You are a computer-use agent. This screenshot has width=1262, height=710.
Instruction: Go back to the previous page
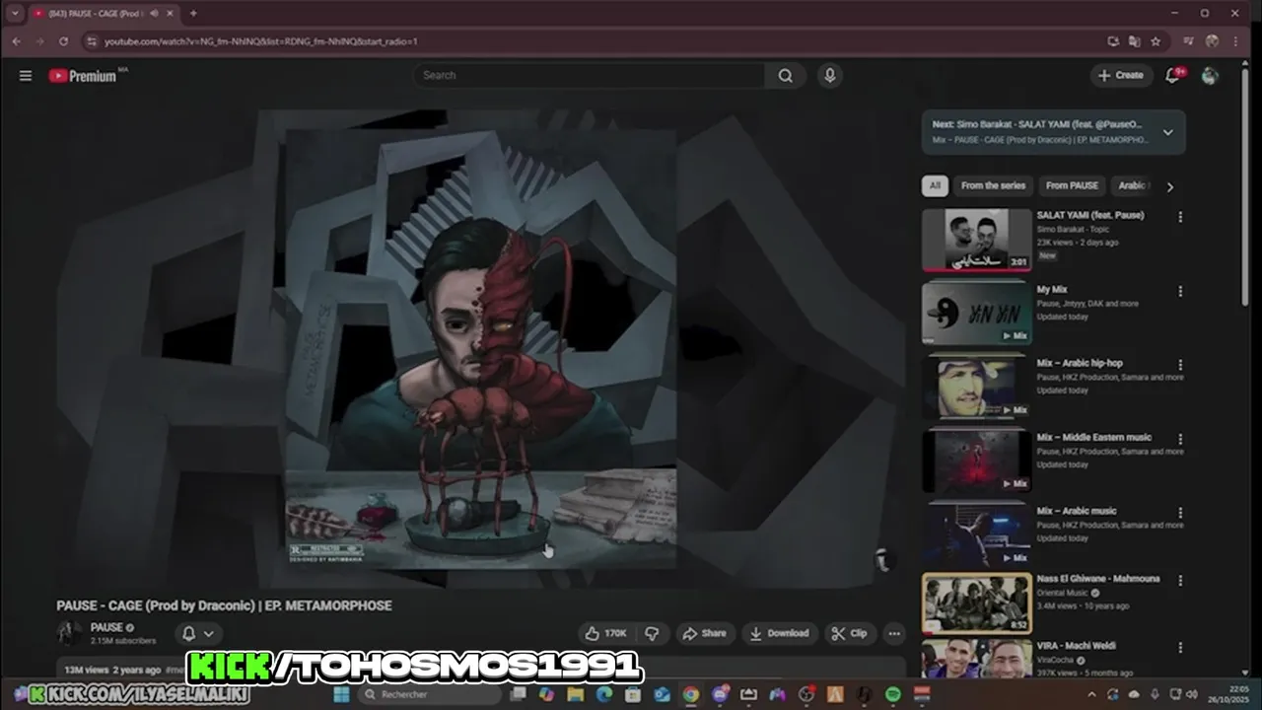16,41
